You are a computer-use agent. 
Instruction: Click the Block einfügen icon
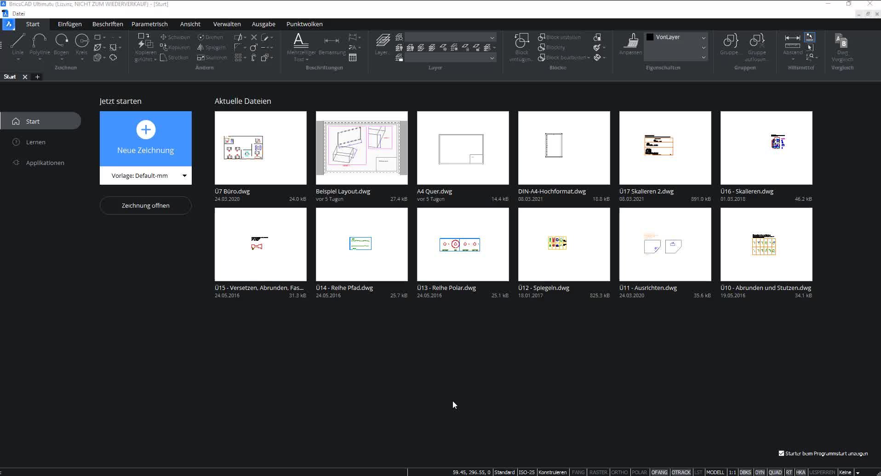pyautogui.click(x=521, y=47)
